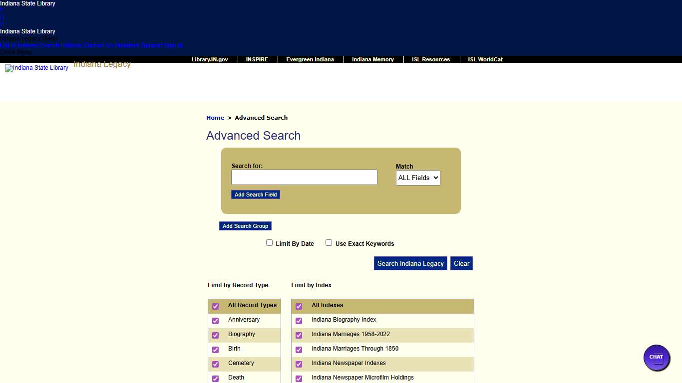Go to INSPIRE in the navigation bar
This screenshot has height=383, width=682.
point(257,59)
